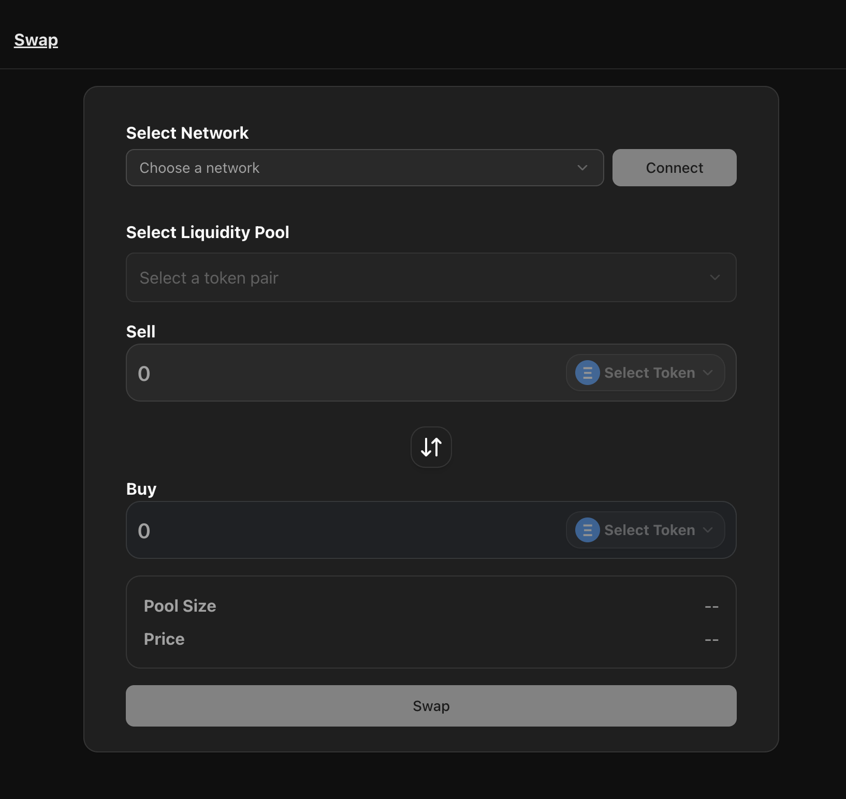This screenshot has height=799, width=846.
Task: Click the Price dashes value
Action: (x=711, y=640)
